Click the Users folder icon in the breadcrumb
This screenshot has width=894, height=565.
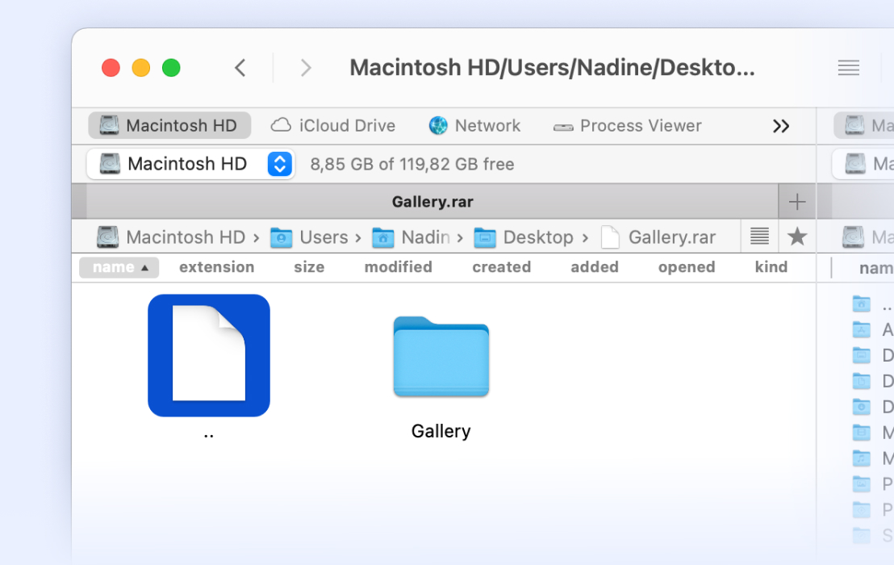tap(281, 236)
